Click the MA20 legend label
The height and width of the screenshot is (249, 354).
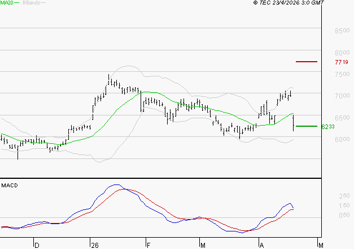[7, 3]
